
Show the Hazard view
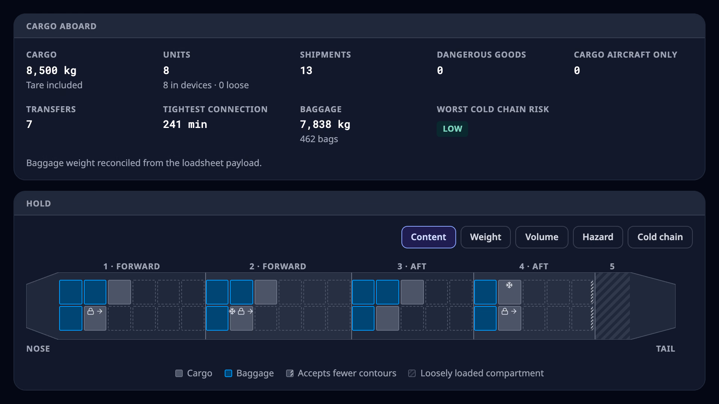598,237
